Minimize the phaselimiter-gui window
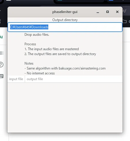This screenshot has height=141, width=130. [98, 12]
